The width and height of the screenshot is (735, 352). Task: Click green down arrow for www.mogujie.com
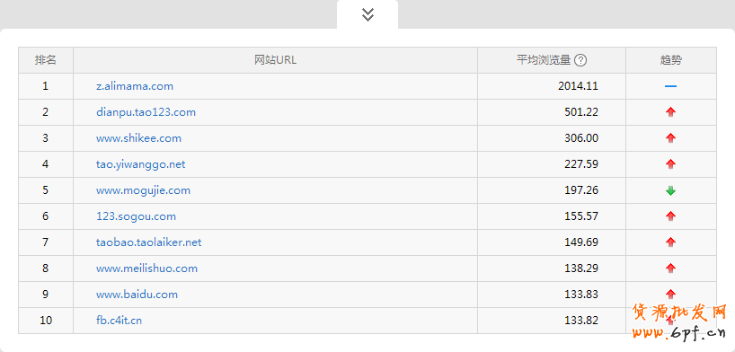tap(671, 190)
